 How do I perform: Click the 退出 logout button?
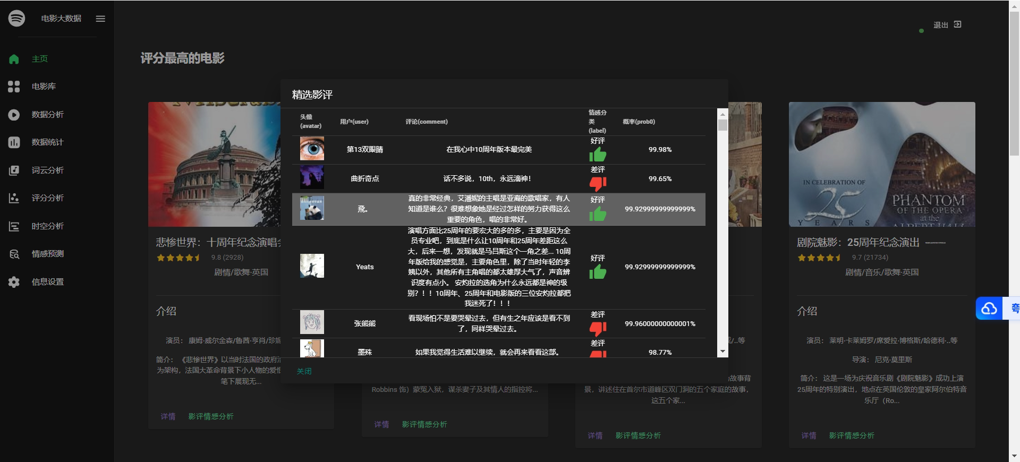tap(947, 25)
